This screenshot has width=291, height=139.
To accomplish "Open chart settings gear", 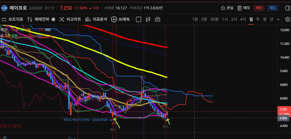I will click(x=288, y=19).
